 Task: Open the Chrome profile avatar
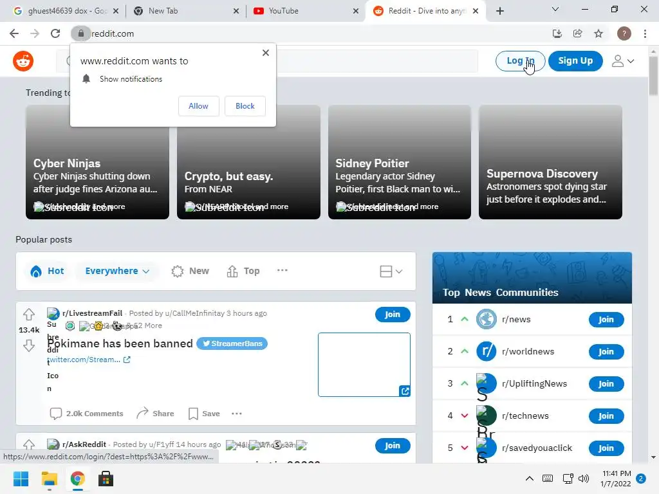pyautogui.click(x=624, y=33)
